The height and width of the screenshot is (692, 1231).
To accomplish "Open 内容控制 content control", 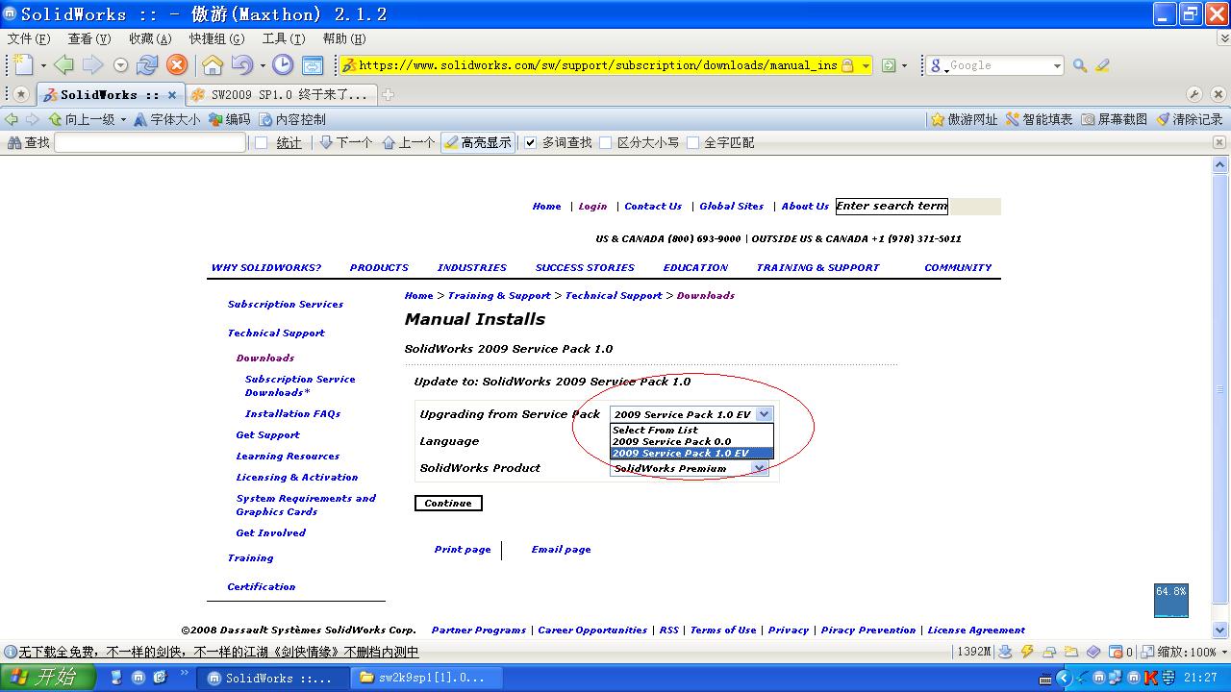I will (x=292, y=119).
